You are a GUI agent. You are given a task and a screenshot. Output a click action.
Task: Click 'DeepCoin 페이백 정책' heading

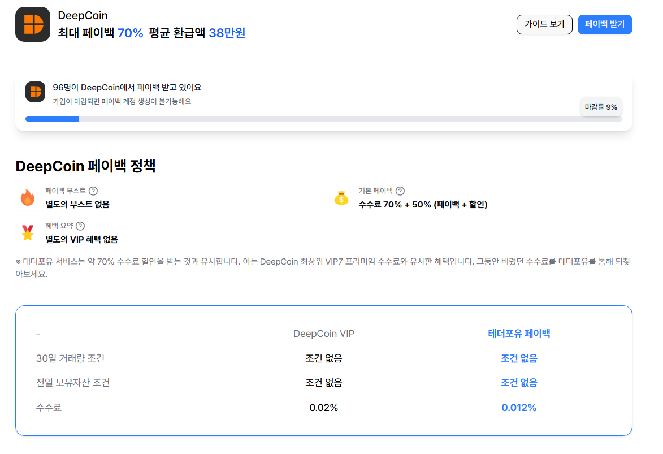click(85, 166)
